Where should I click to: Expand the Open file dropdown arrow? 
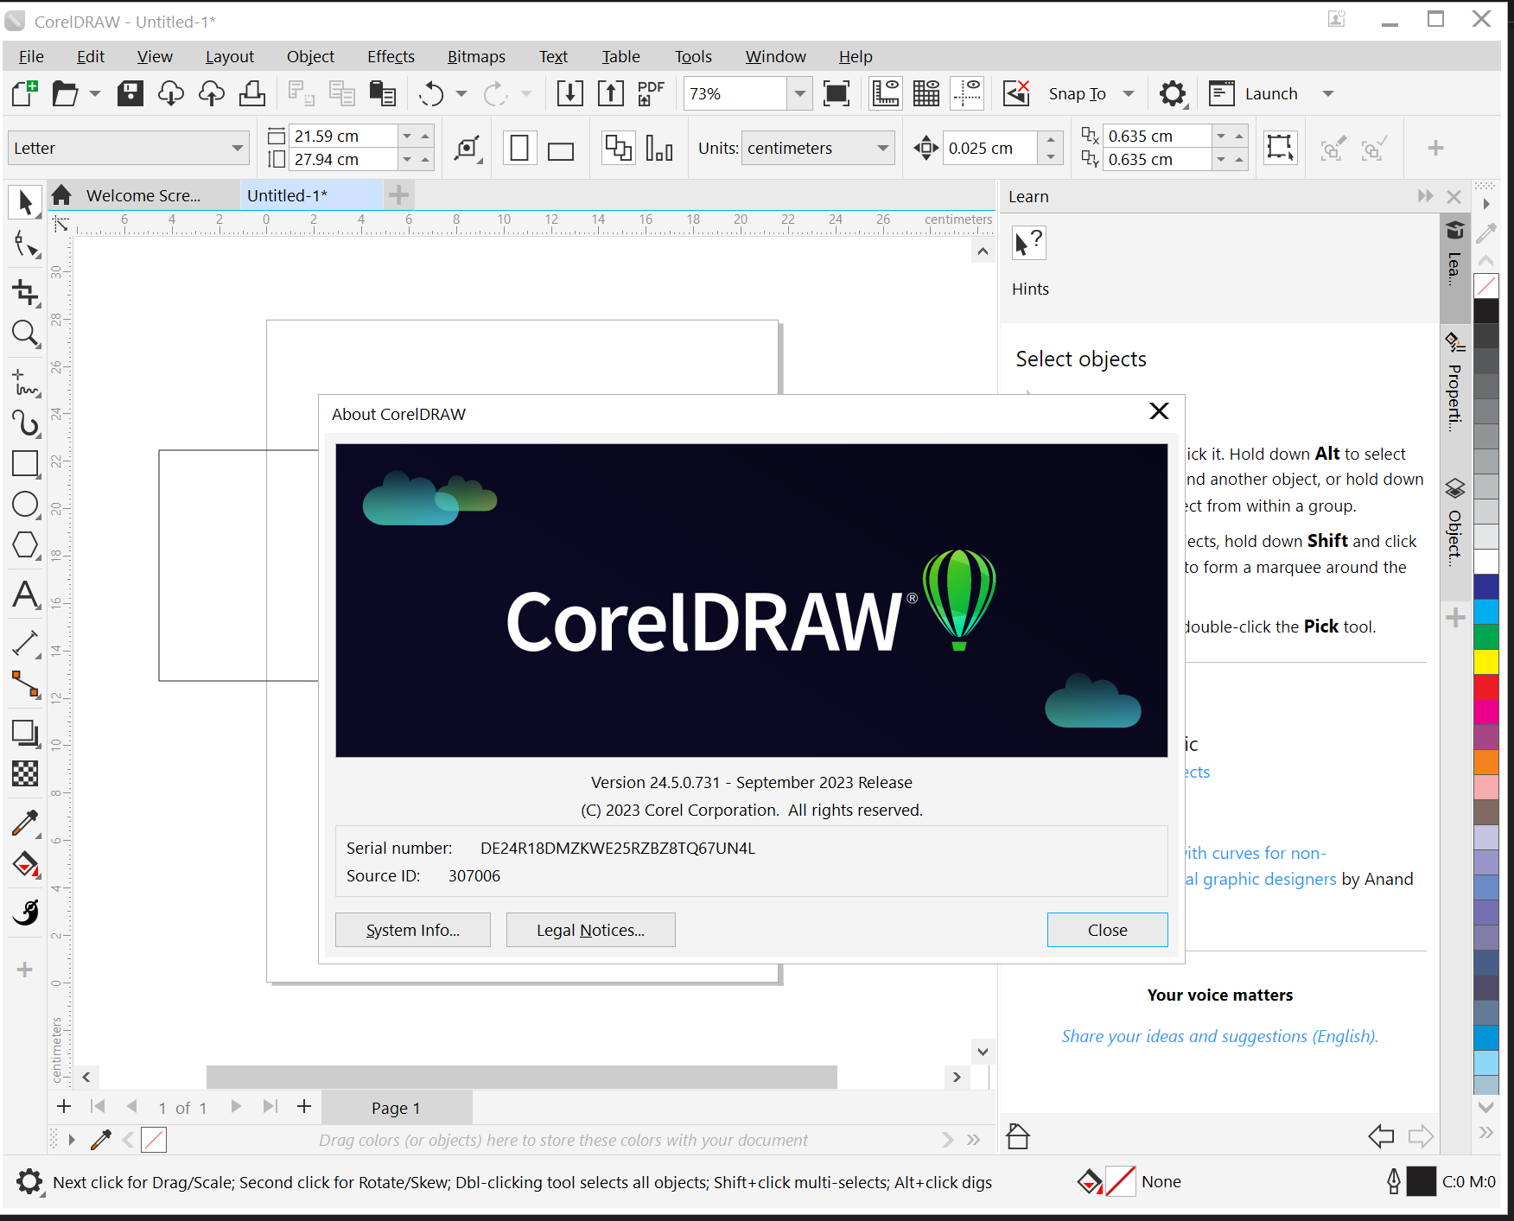pyautogui.click(x=95, y=93)
